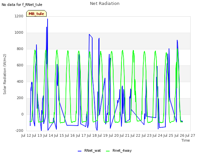The image size is (210, 157).
Task: Click the Jul 24 x-axis tick label
Action: pyautogui.click(x=157, y=135)
